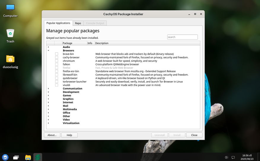
Task: Open the duxsolusig home folder icon
Action: (x=10, y=62)
